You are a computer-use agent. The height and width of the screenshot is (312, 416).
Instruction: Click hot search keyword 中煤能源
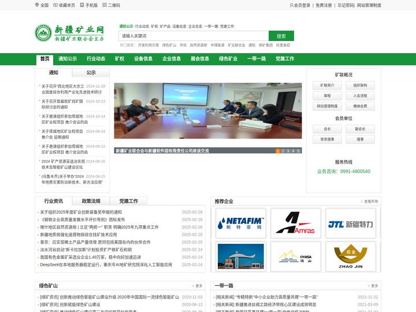click(x=218, y=45)
